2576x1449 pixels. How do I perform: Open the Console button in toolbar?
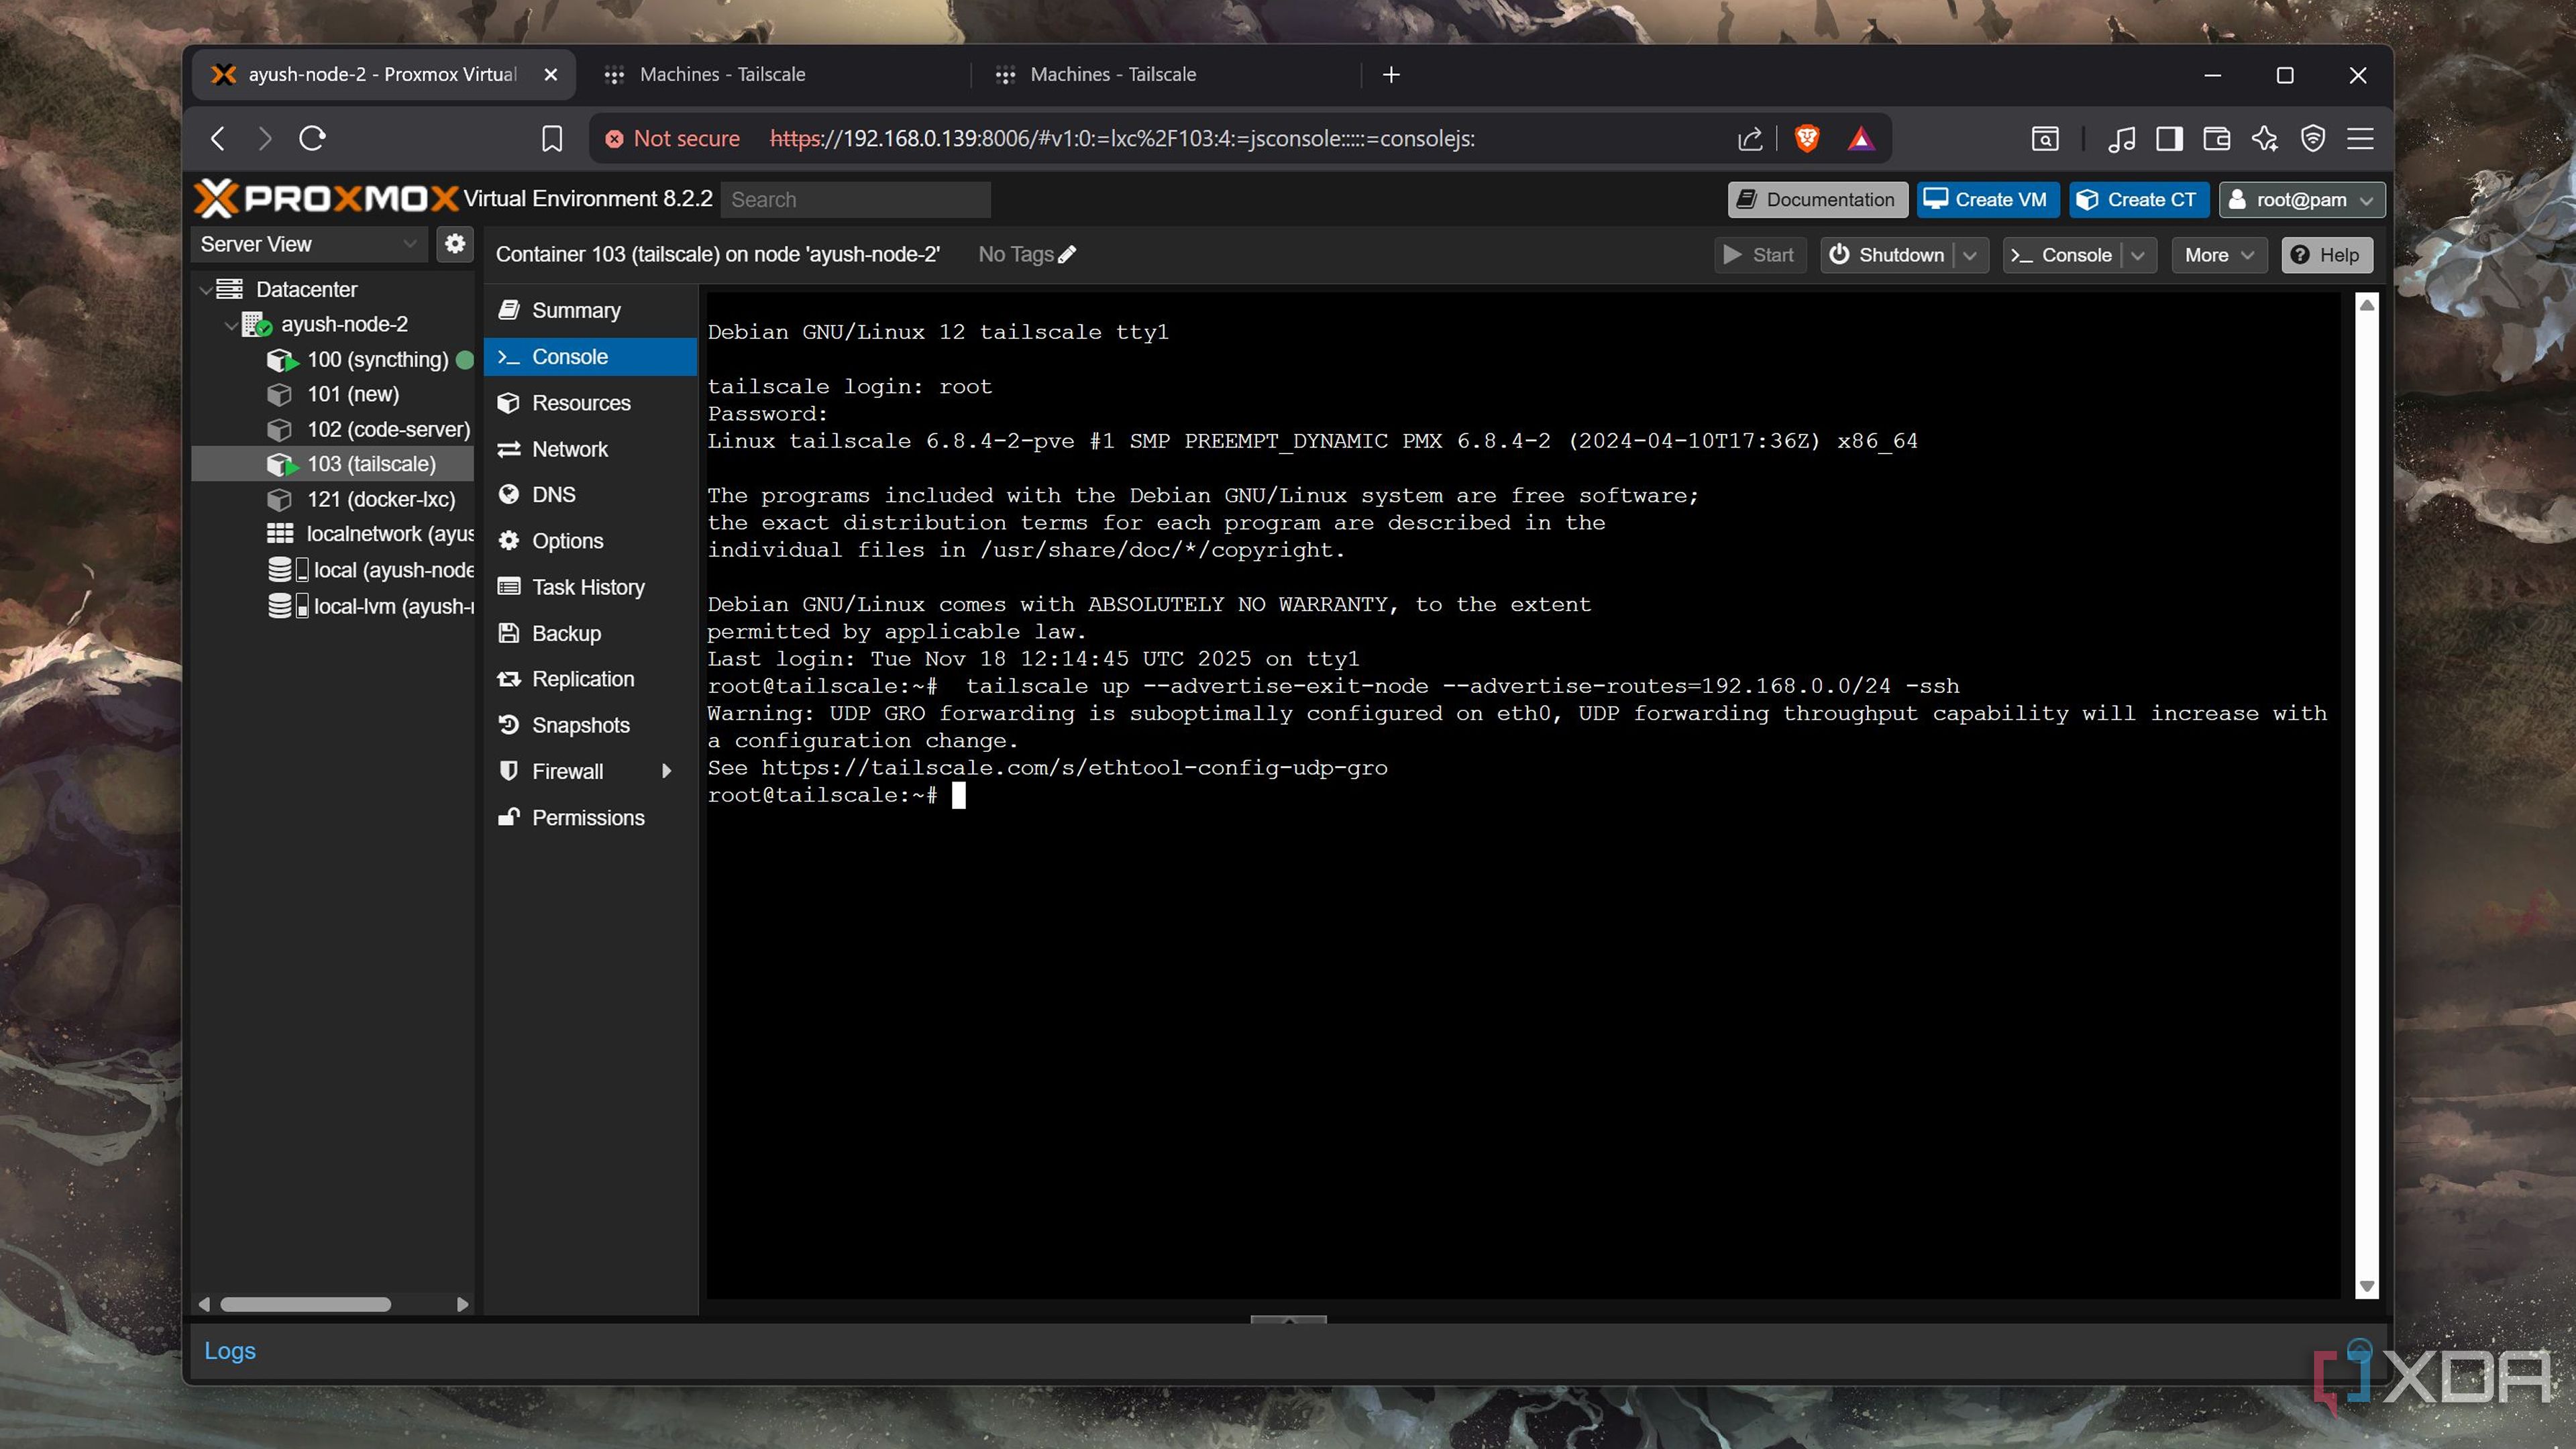point(2062,255)
